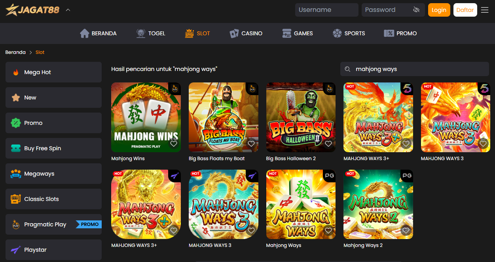This screenshot has width=495, height=262.
Task: Toggle password visibility eye icon
Action: point(416,10)
